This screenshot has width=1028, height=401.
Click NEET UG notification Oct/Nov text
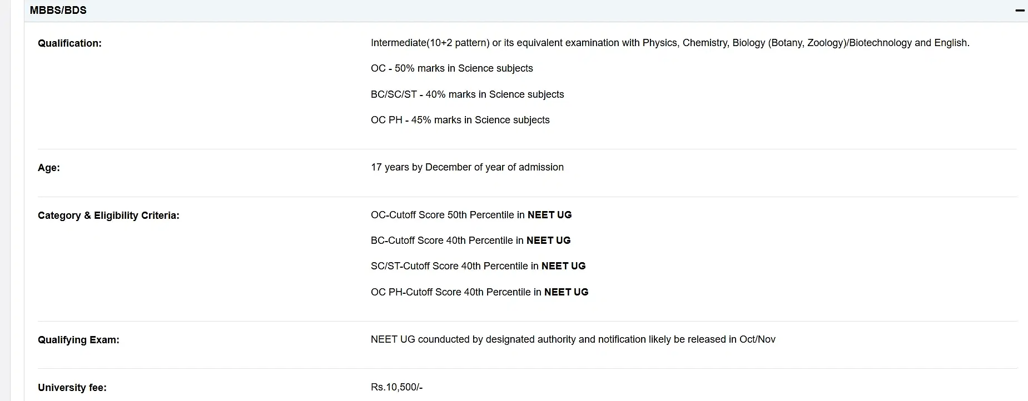click(573, 339)
